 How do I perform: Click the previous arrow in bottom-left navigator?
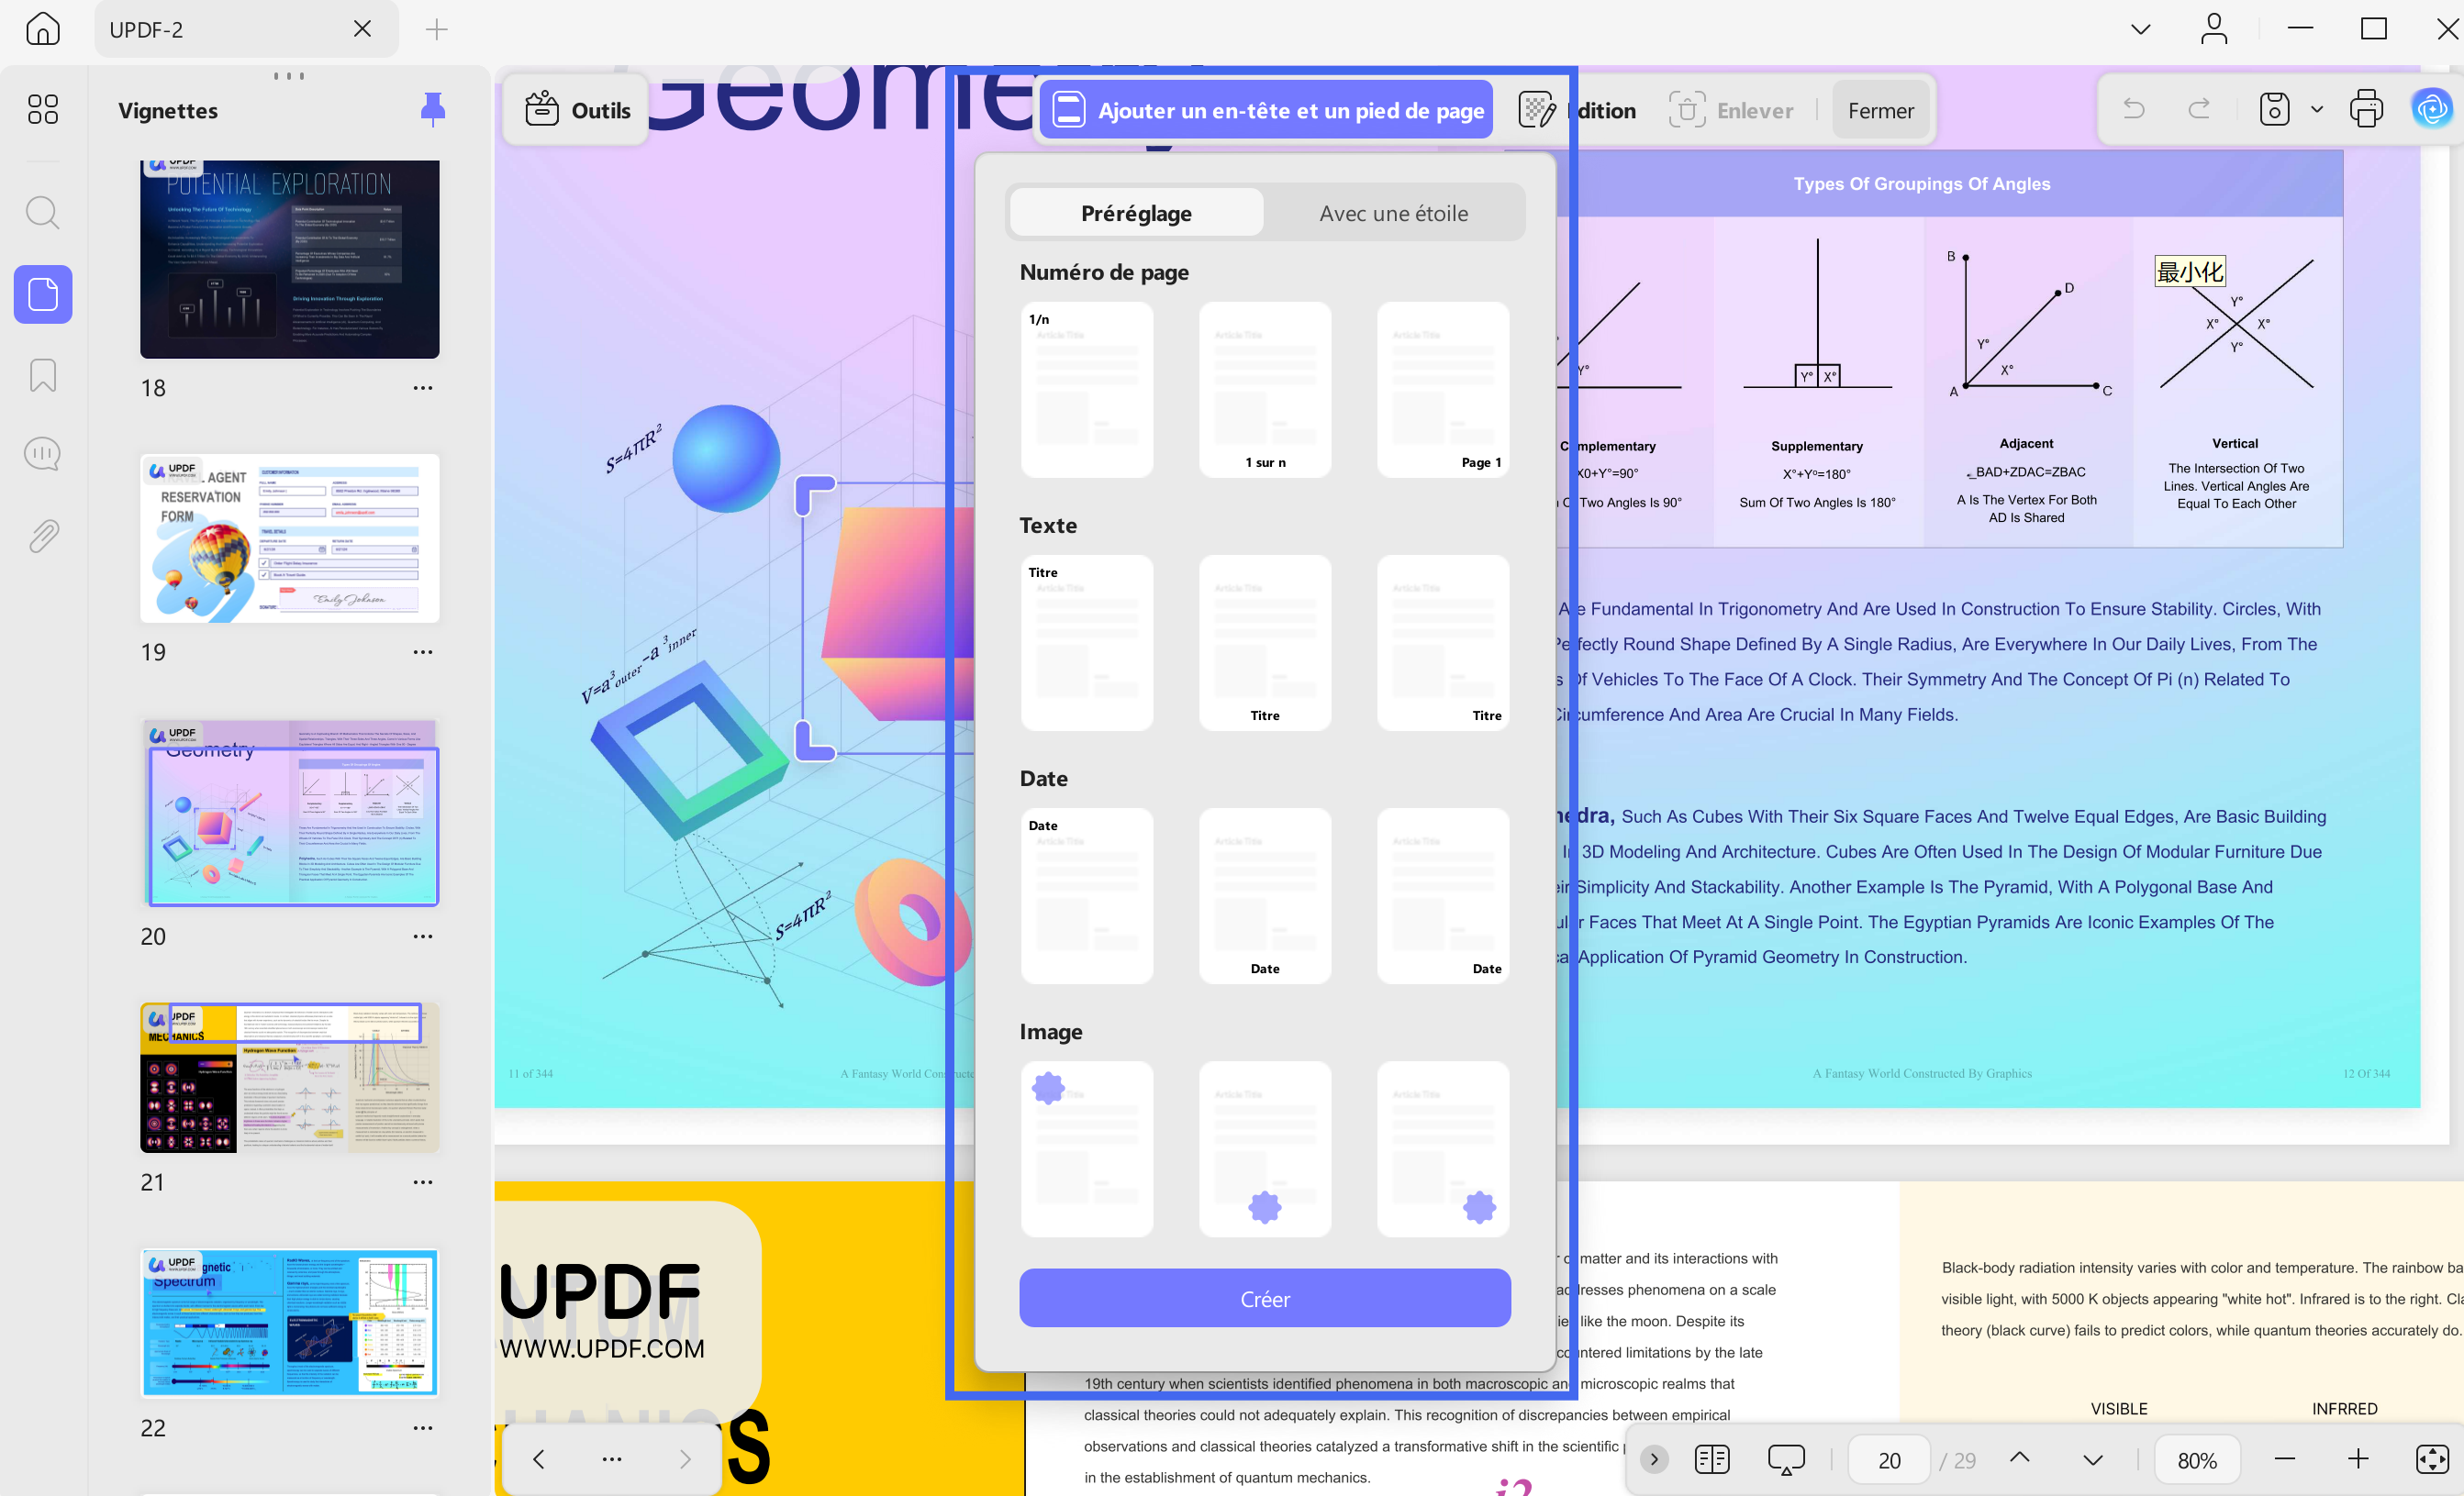click(539, 1459)
